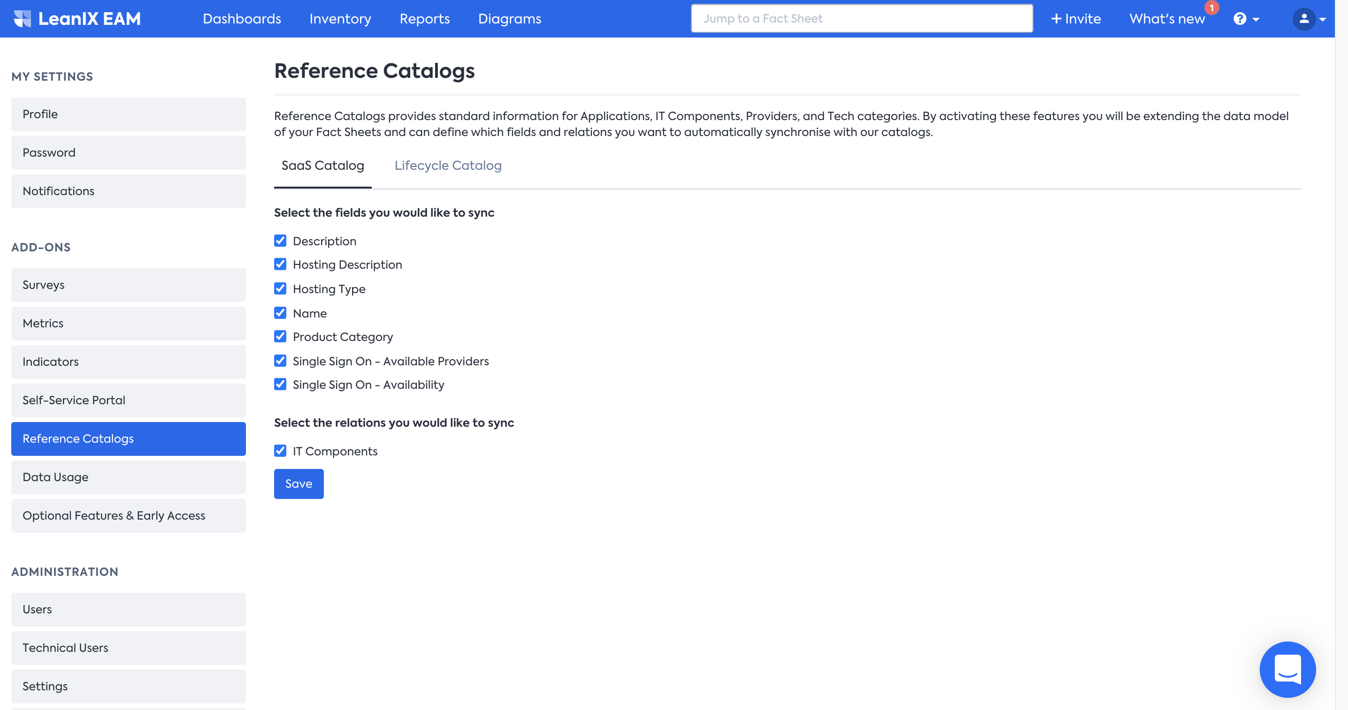The width and height of the screenshot is (1348, 710).
Task: Open the Reports menu
Action: (x=424, y=19)
